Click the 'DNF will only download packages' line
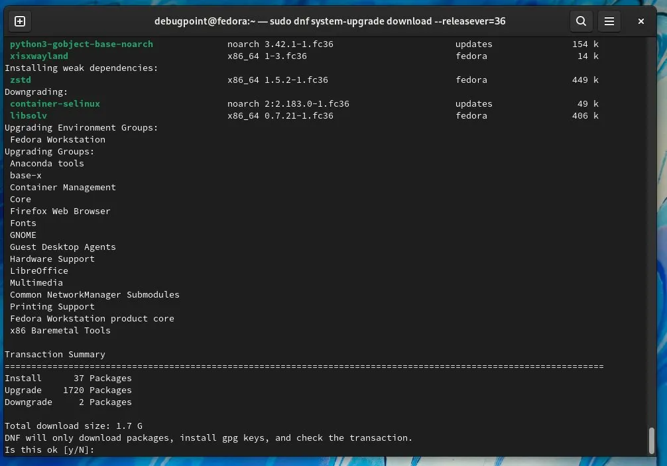This screenshot has width=667, height=466. click(x=208, y=437)
